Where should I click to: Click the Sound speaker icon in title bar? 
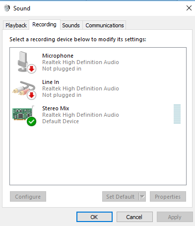pyautogui.click(x=7, y=8)
